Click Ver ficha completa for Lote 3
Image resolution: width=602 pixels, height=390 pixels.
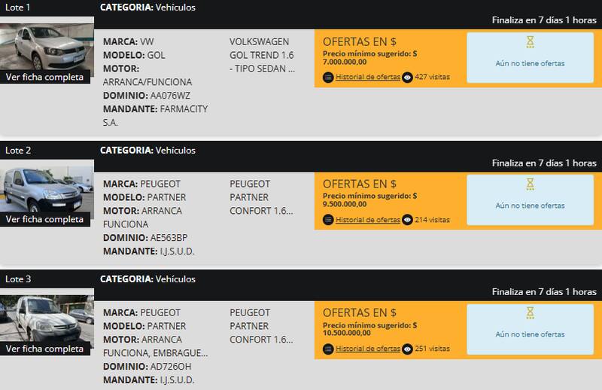tap(44, 349)
